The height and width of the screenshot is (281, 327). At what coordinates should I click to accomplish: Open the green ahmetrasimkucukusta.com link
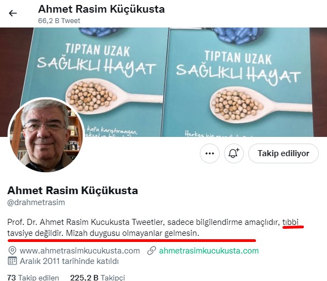pyautogui.click(x=209, y=251)
